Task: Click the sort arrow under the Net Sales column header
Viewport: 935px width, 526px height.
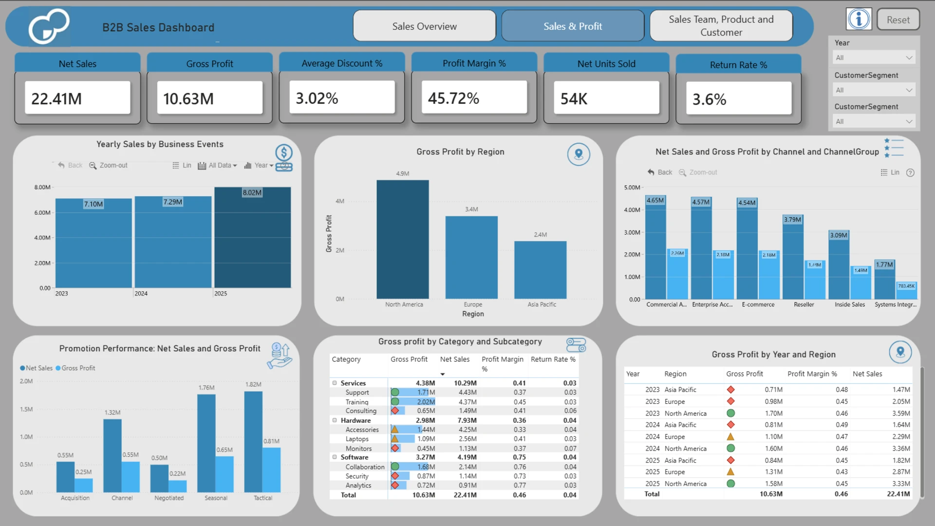Action: click(x=443, y=374)
